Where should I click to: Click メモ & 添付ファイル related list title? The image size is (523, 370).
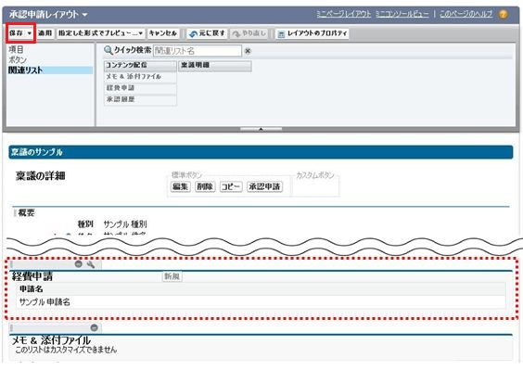coord(51,340)
